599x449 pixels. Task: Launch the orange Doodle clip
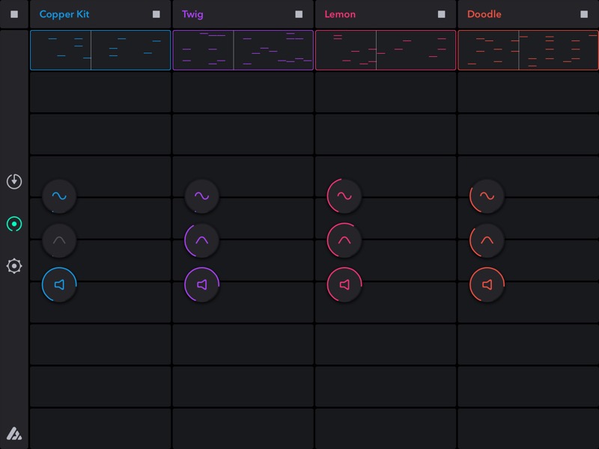[529, 50]
